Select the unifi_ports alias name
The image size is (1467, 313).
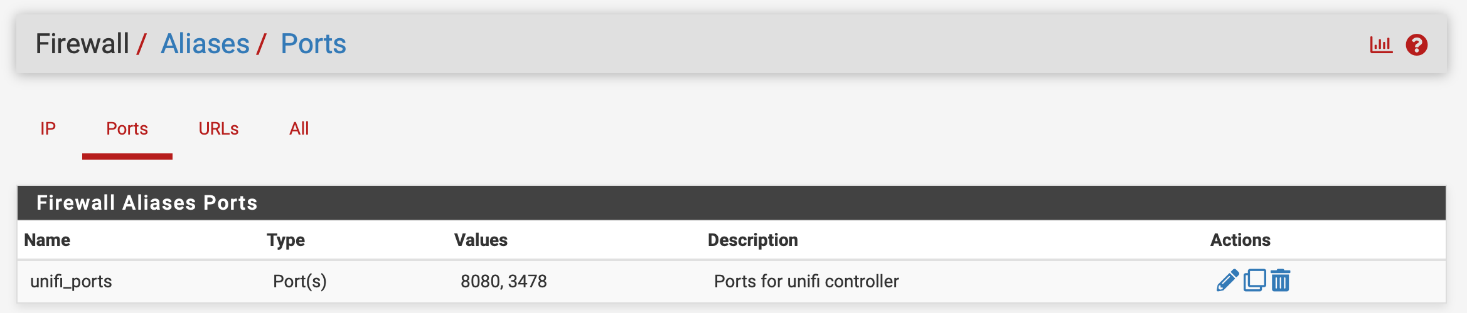(x=71, y=281)
